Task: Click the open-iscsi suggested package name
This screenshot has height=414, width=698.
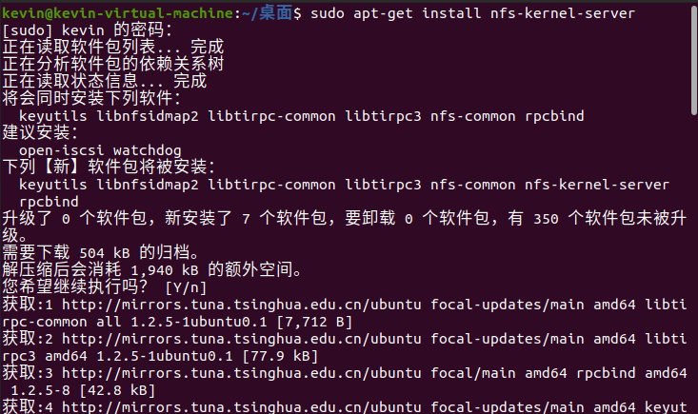Action: pyautogui.click(x=61, y=150)
